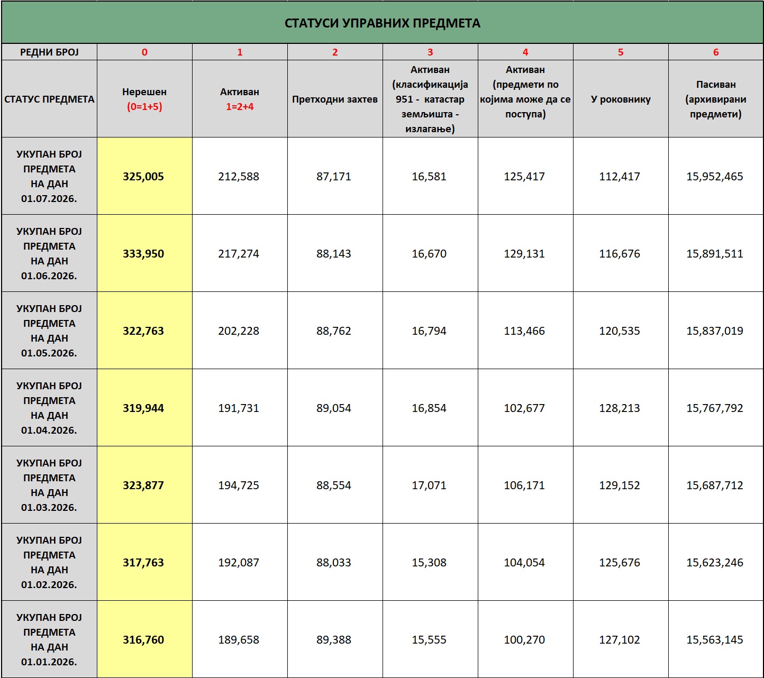764x678 pixels.
Task: Click the Активан 1=2+4 column header
Action: [240, 99]
